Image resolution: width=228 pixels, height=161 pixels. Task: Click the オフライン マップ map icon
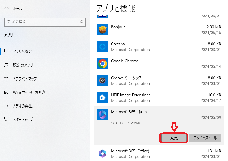click(x=6, y=79)
